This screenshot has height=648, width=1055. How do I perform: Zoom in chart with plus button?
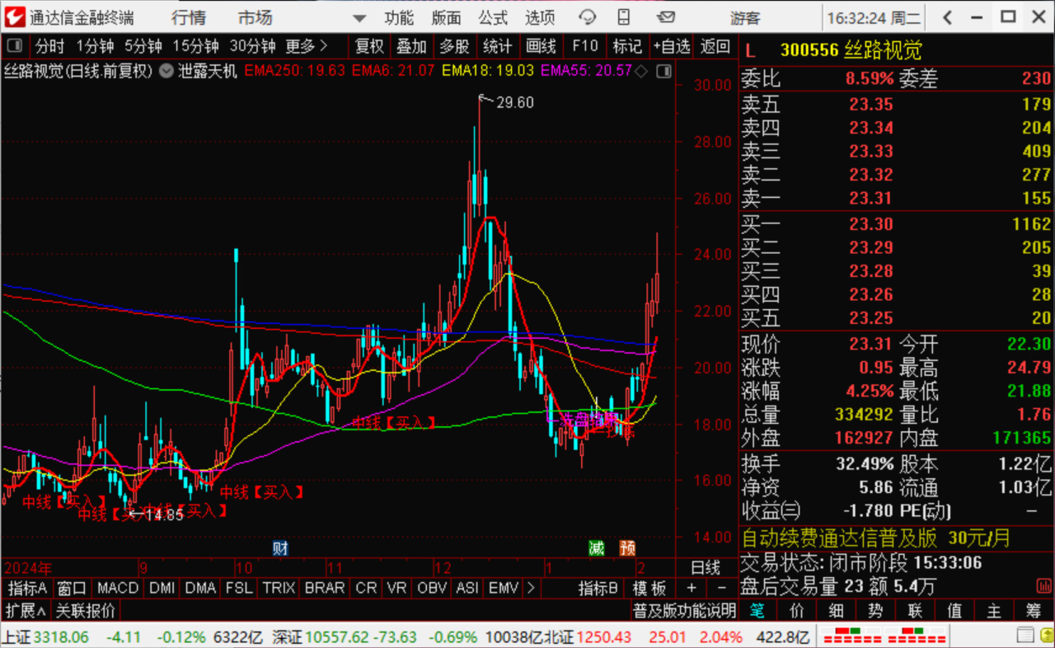click(x=691, y=588)
